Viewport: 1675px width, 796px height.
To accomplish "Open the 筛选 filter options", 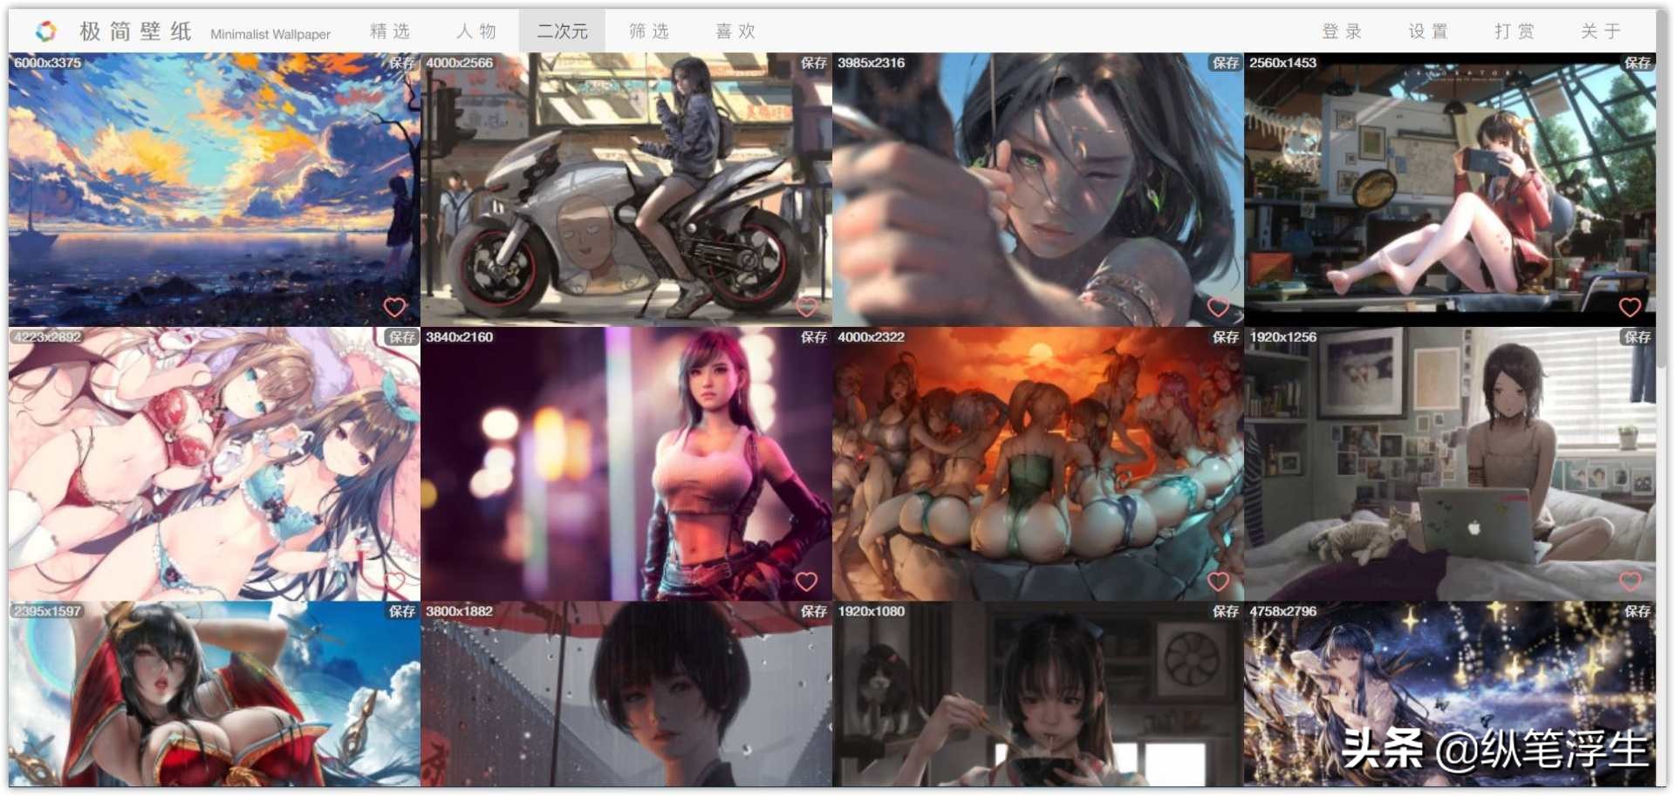I will tap(649, 31).
